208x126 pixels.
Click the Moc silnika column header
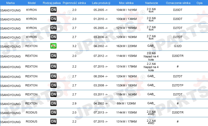pyautogui.click(x=126, y=3)
